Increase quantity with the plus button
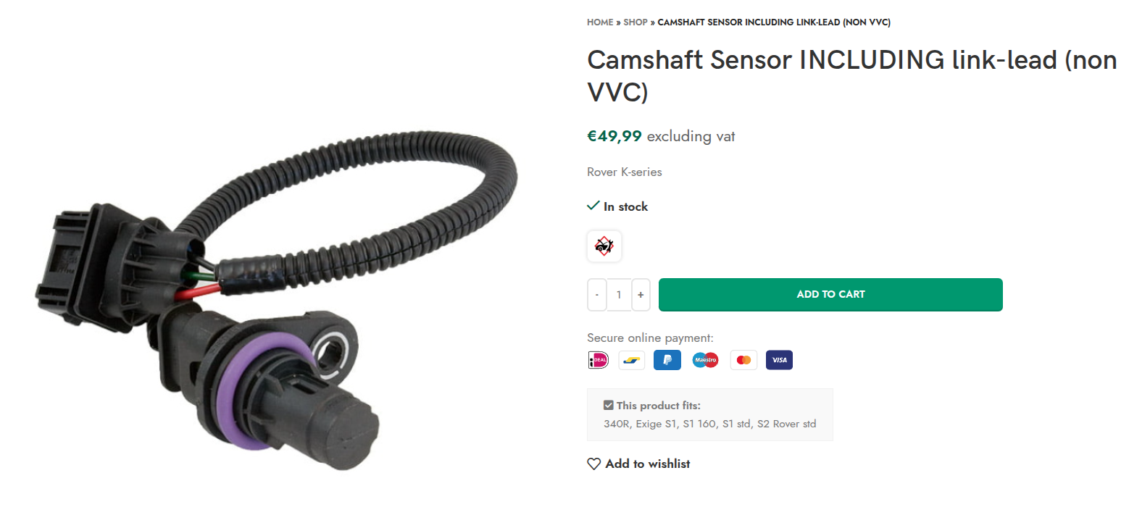The width and height of the screenshot is (1129, 515). pyautogui.click(x=641, y=295)
